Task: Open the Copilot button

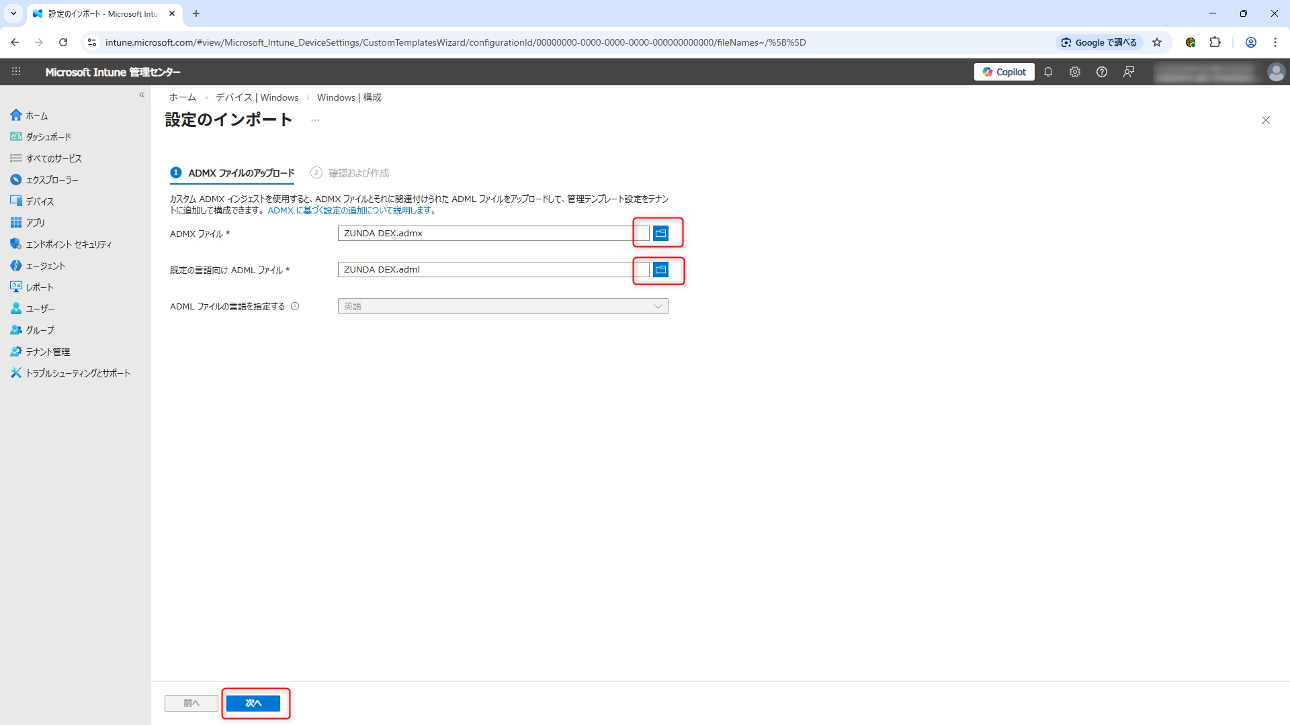Action: tap(1004, 72)
